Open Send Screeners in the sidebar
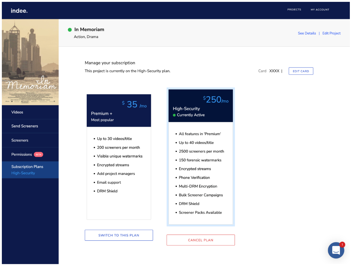 [x=25, y=126]
